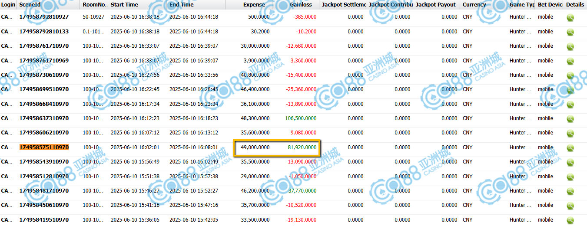Open details icon for scene 174958792810927
Screen dimensions: 587x229
tap(570, 17)
